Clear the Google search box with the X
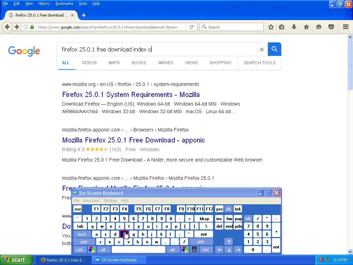Image resolution: width=353 pixels, height=265 pixels. coord(262,49)
